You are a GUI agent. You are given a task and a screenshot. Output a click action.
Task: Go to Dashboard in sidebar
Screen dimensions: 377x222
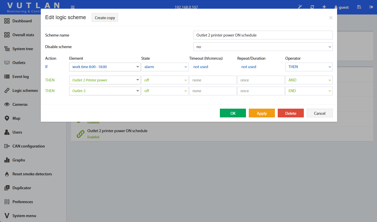point(22,21)
